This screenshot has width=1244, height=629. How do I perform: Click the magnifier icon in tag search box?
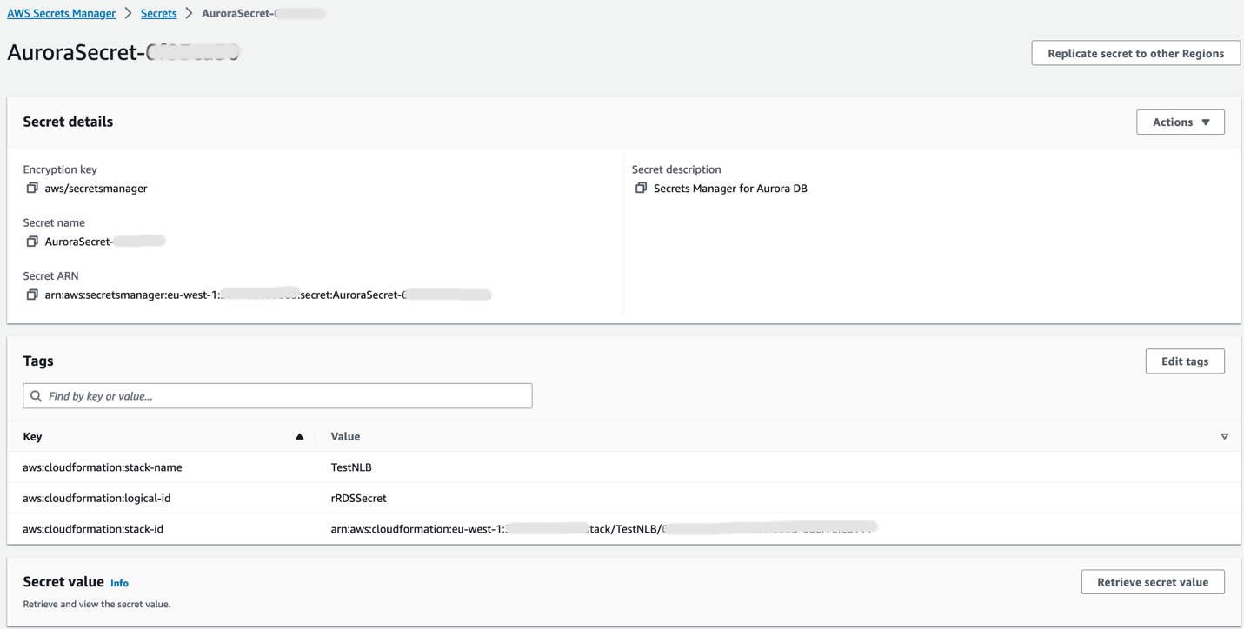(36, 395)
